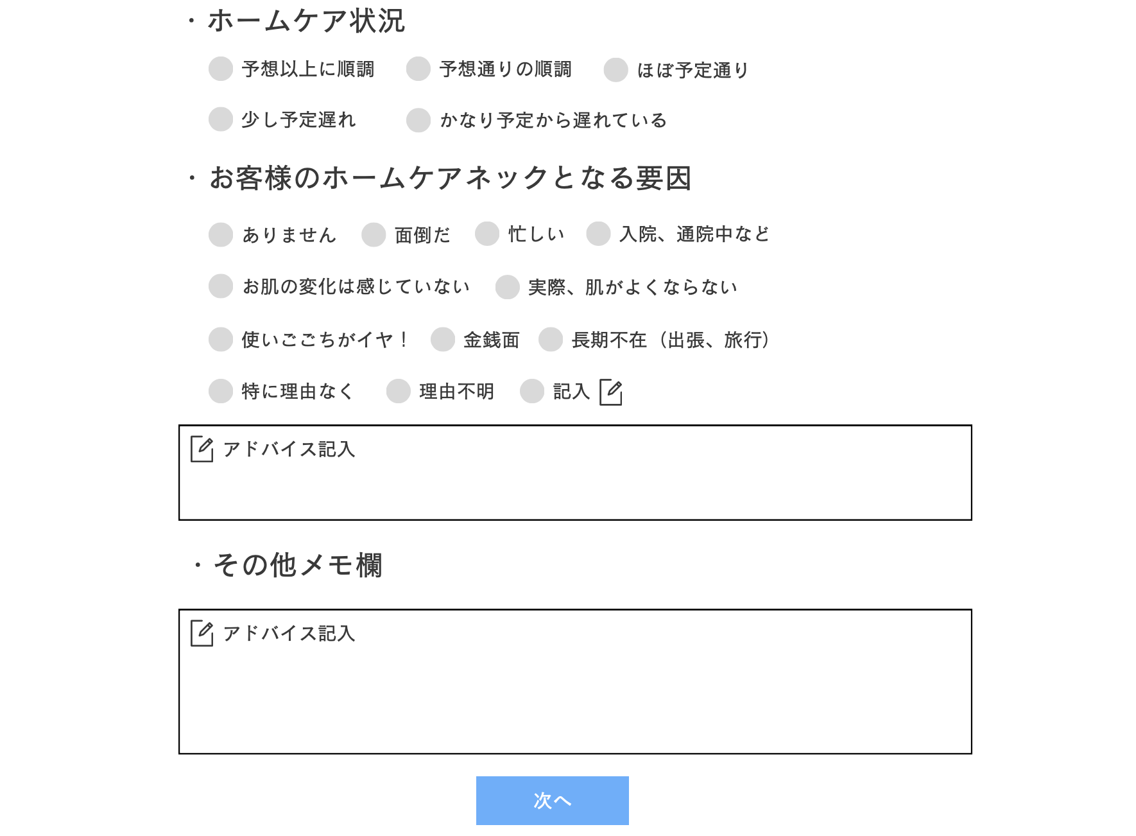The height and width of the screenshot is (836, 1136).
Task: Select 長期不在（出張、旅行） option
Action: point(551,340)
